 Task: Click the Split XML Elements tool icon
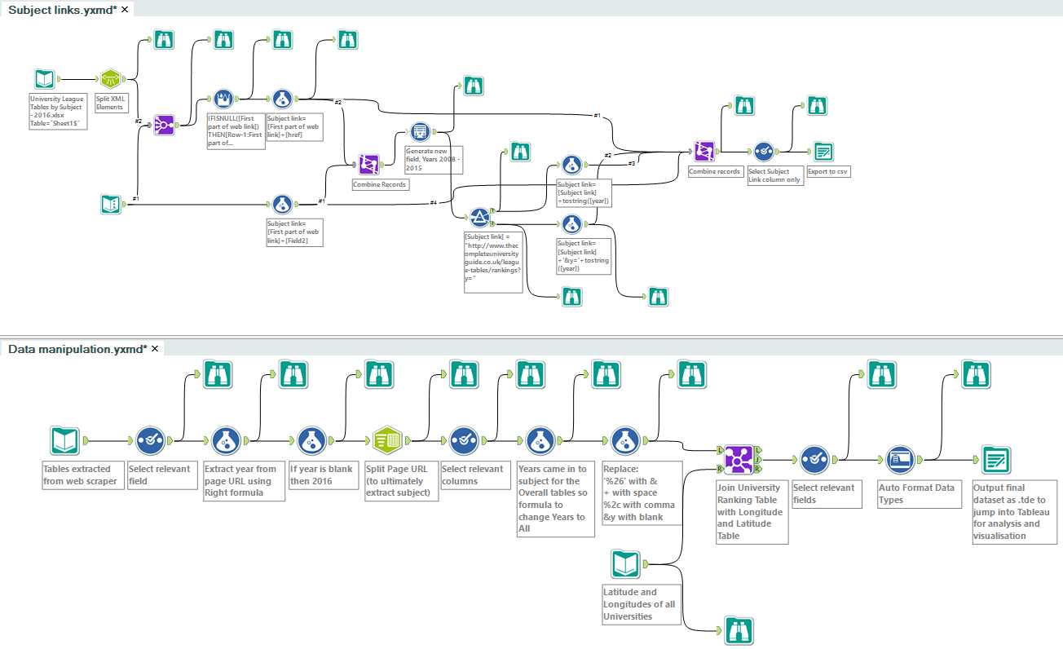coord(110,79)
